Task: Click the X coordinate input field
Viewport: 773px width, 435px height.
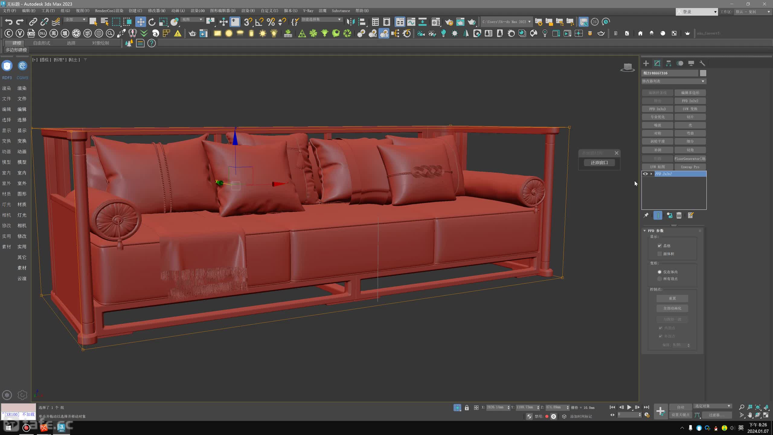Action: click(496, 408)
